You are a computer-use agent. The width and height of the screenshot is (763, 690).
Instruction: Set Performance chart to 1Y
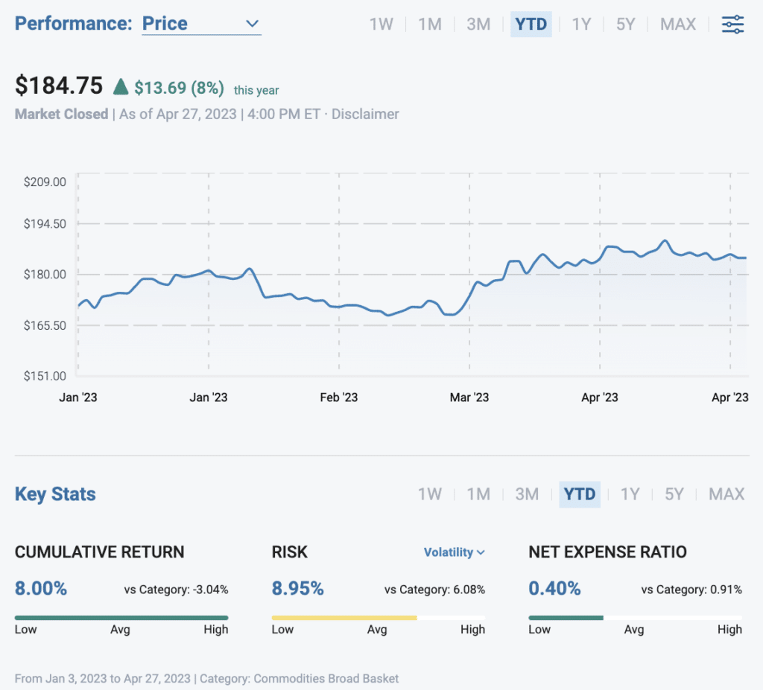point(581,24)
